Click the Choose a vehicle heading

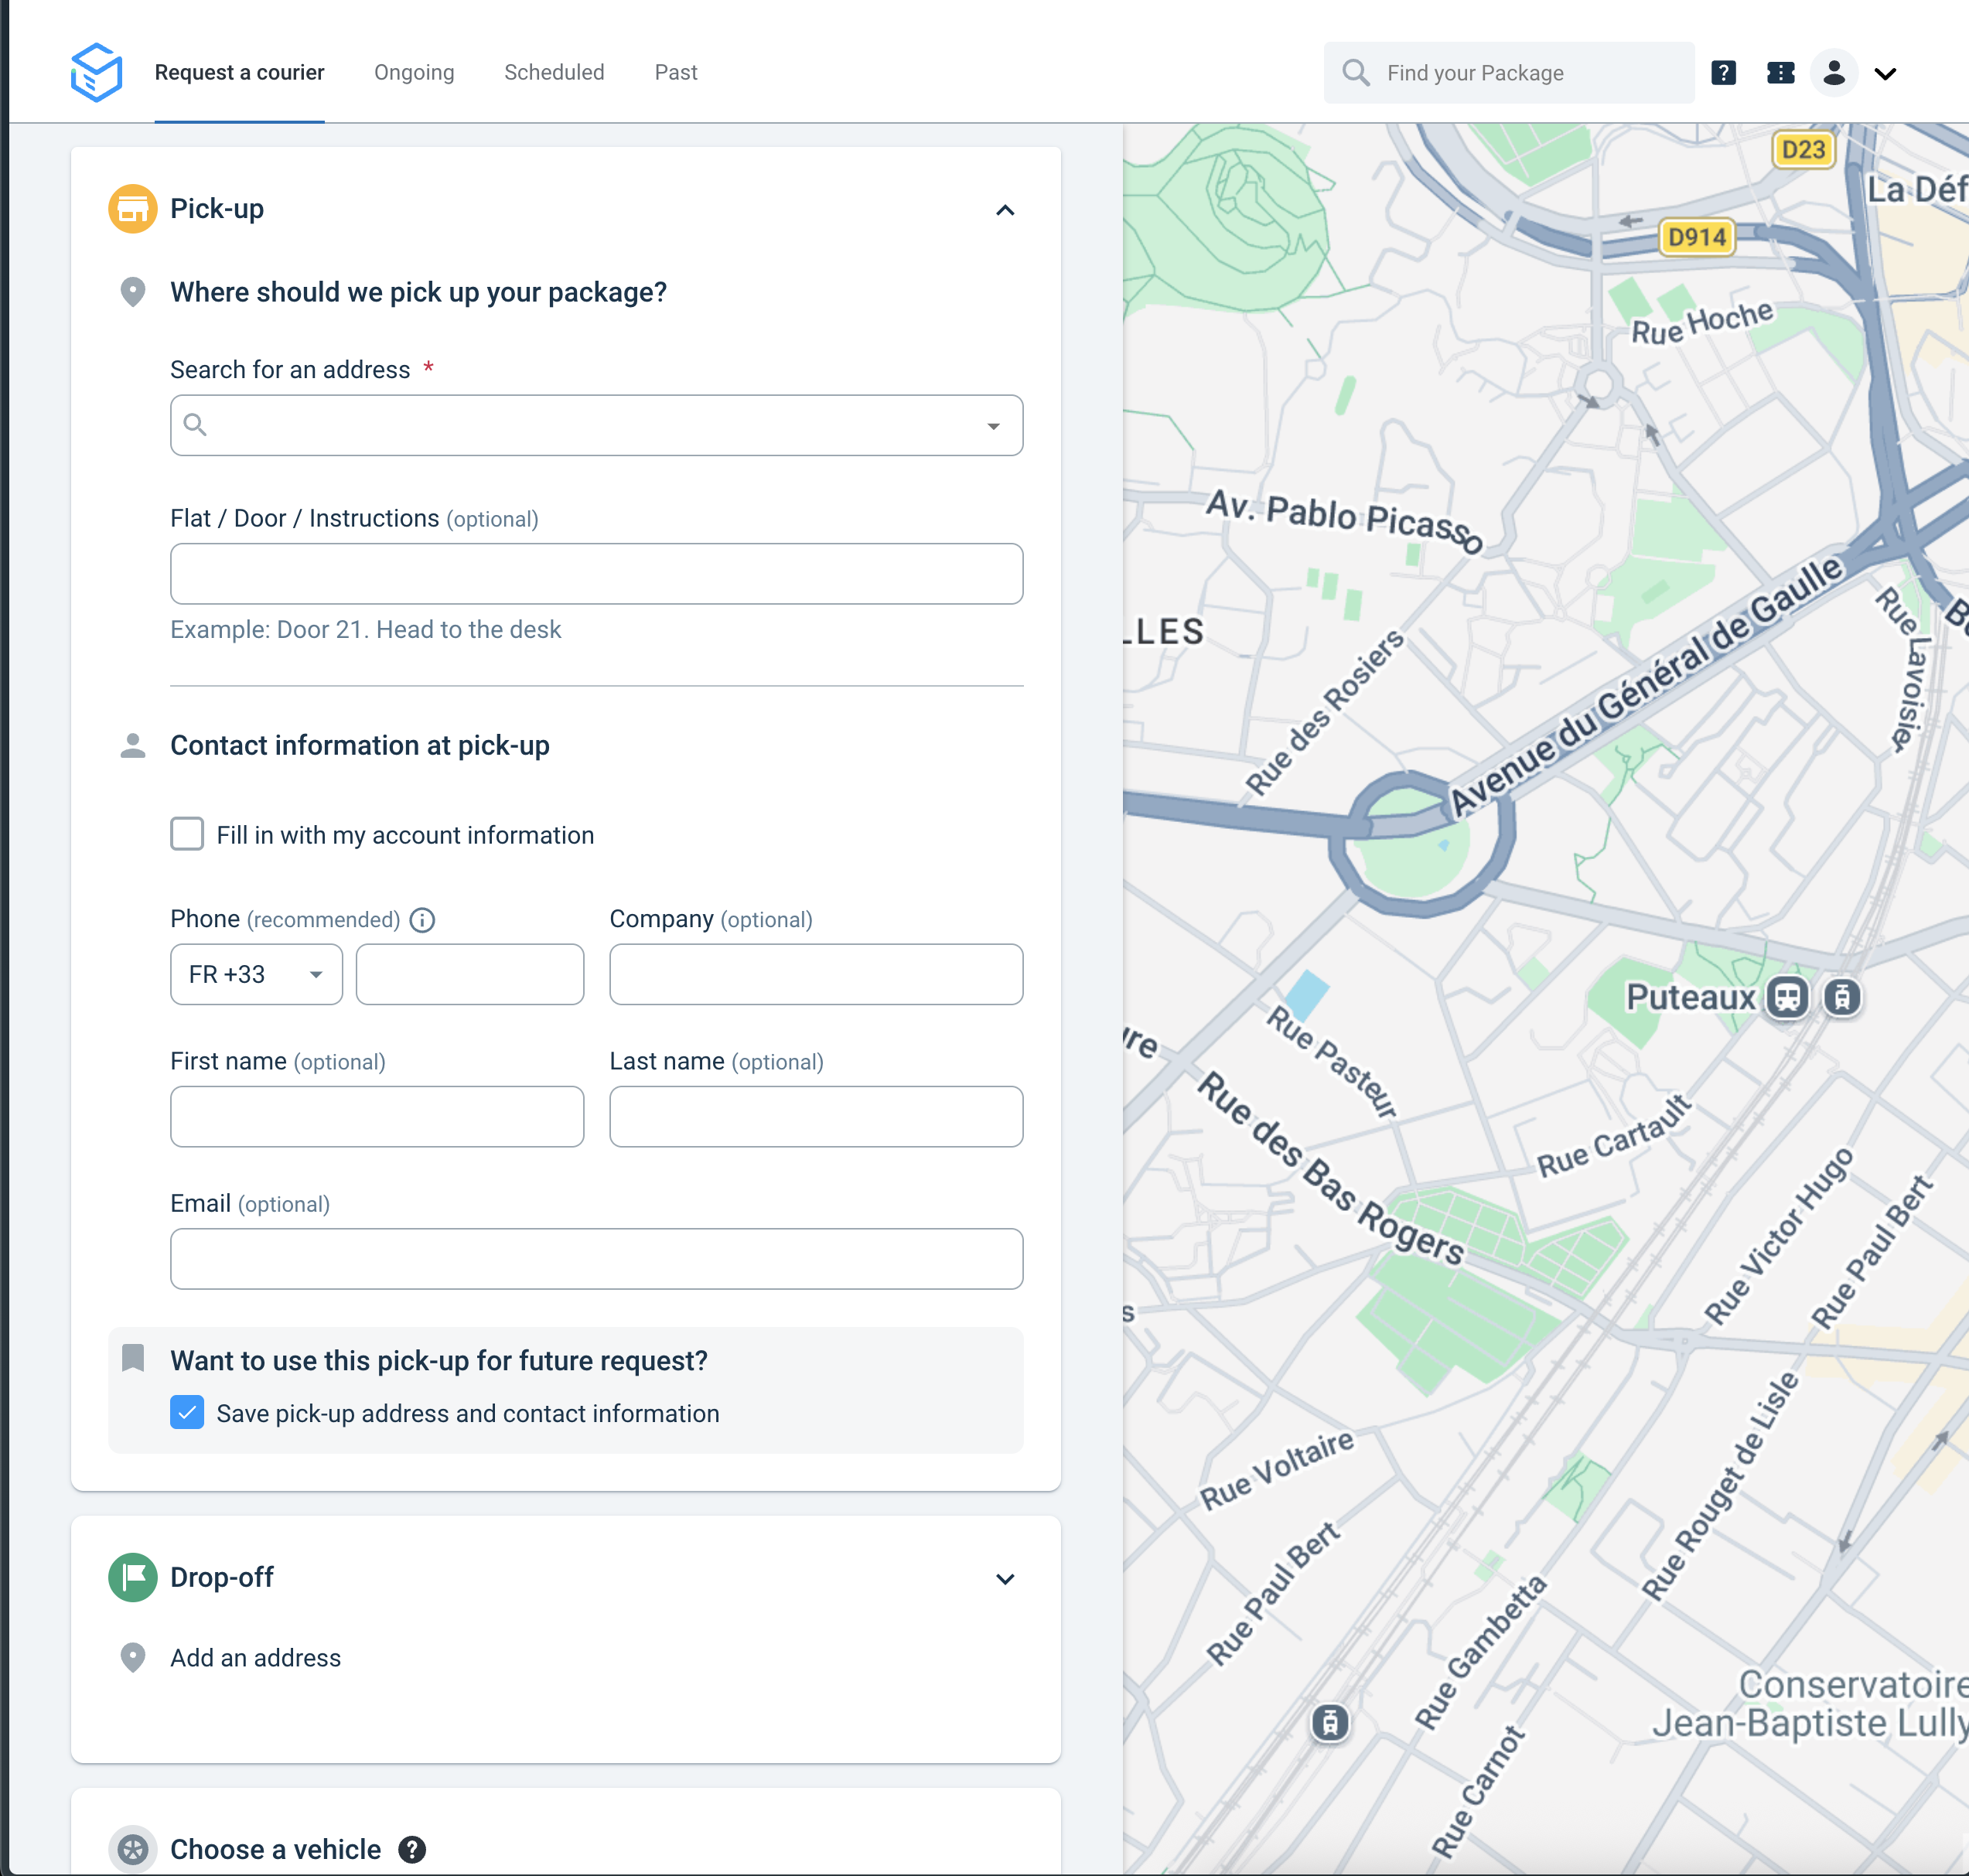click(276, 1849)
